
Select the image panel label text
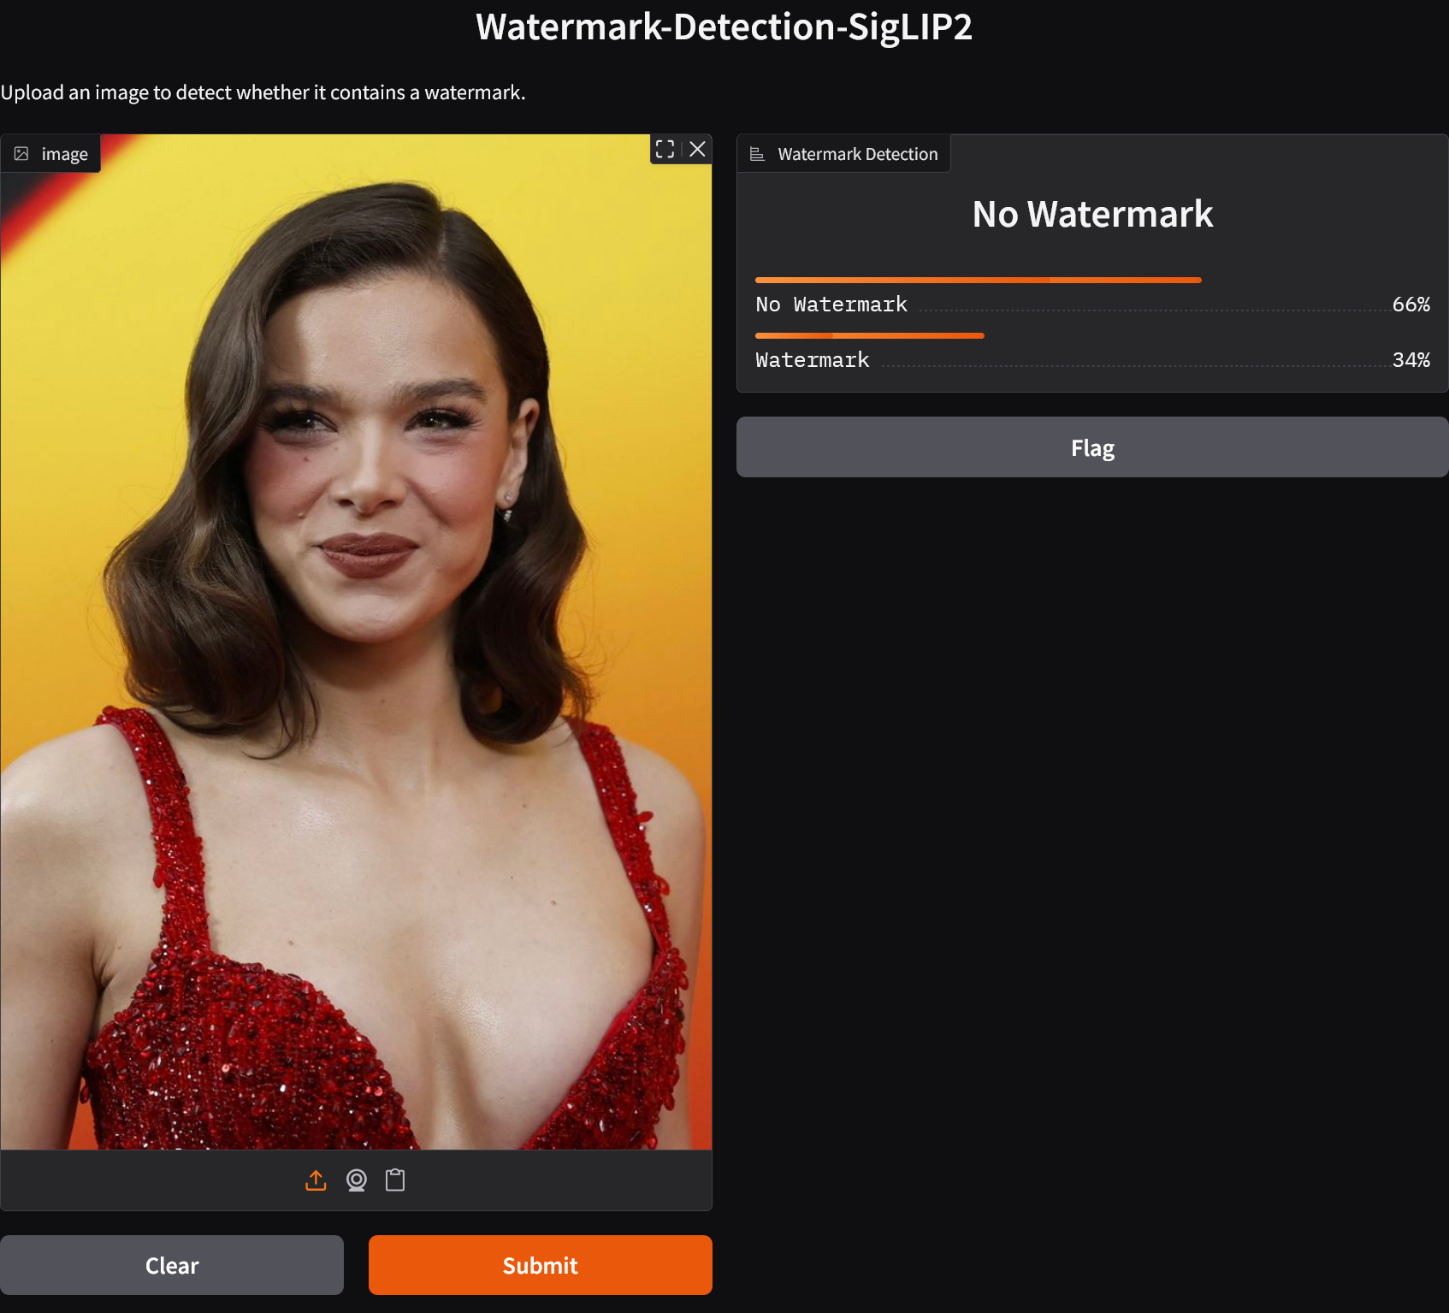pyautogui.click(x=64, y=155)
